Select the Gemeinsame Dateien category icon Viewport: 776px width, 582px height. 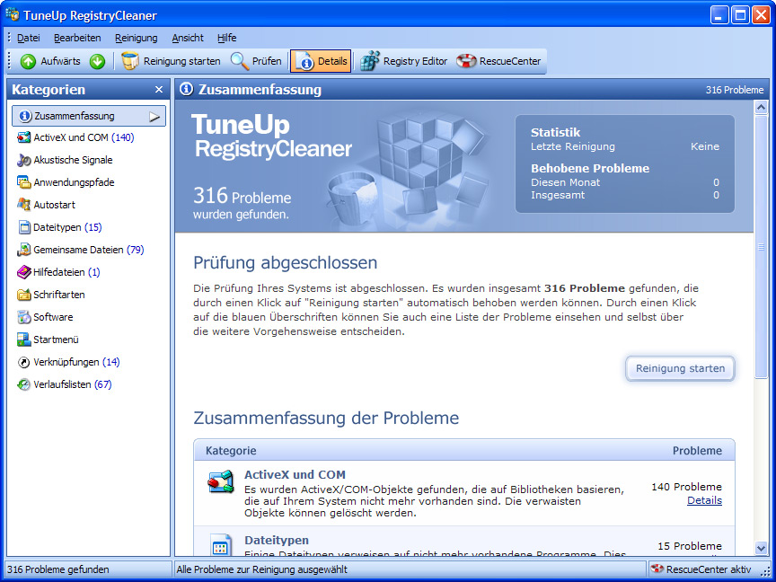pos(23,250)
